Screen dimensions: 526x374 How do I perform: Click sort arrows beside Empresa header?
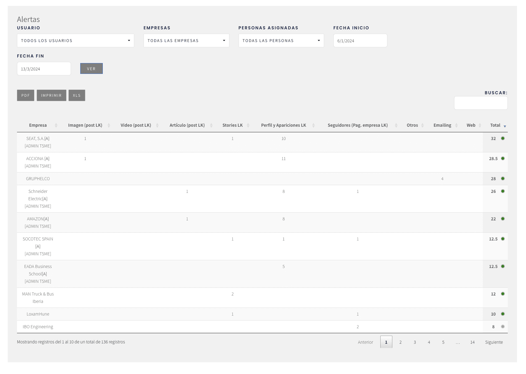tap(56, 125)
